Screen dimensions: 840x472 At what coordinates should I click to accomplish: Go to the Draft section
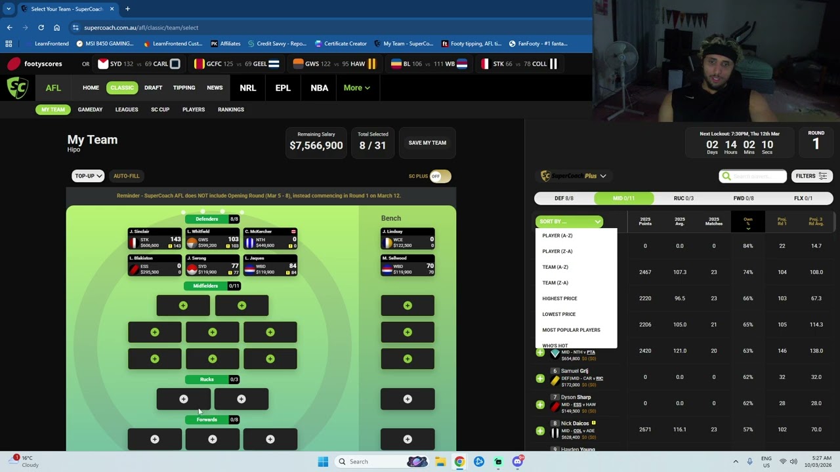pyautogui.click(x=153, y=88)
